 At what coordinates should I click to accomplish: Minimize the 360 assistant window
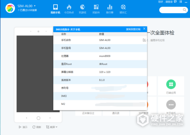186,2
